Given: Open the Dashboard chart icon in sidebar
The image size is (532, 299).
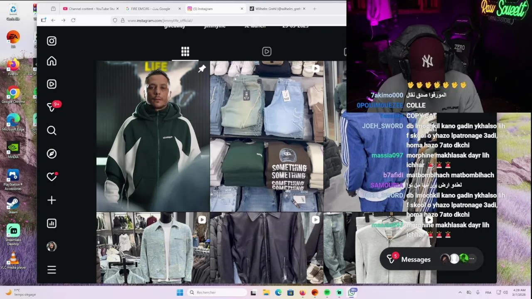Looking at the screenshot, I should click(52, 223).
